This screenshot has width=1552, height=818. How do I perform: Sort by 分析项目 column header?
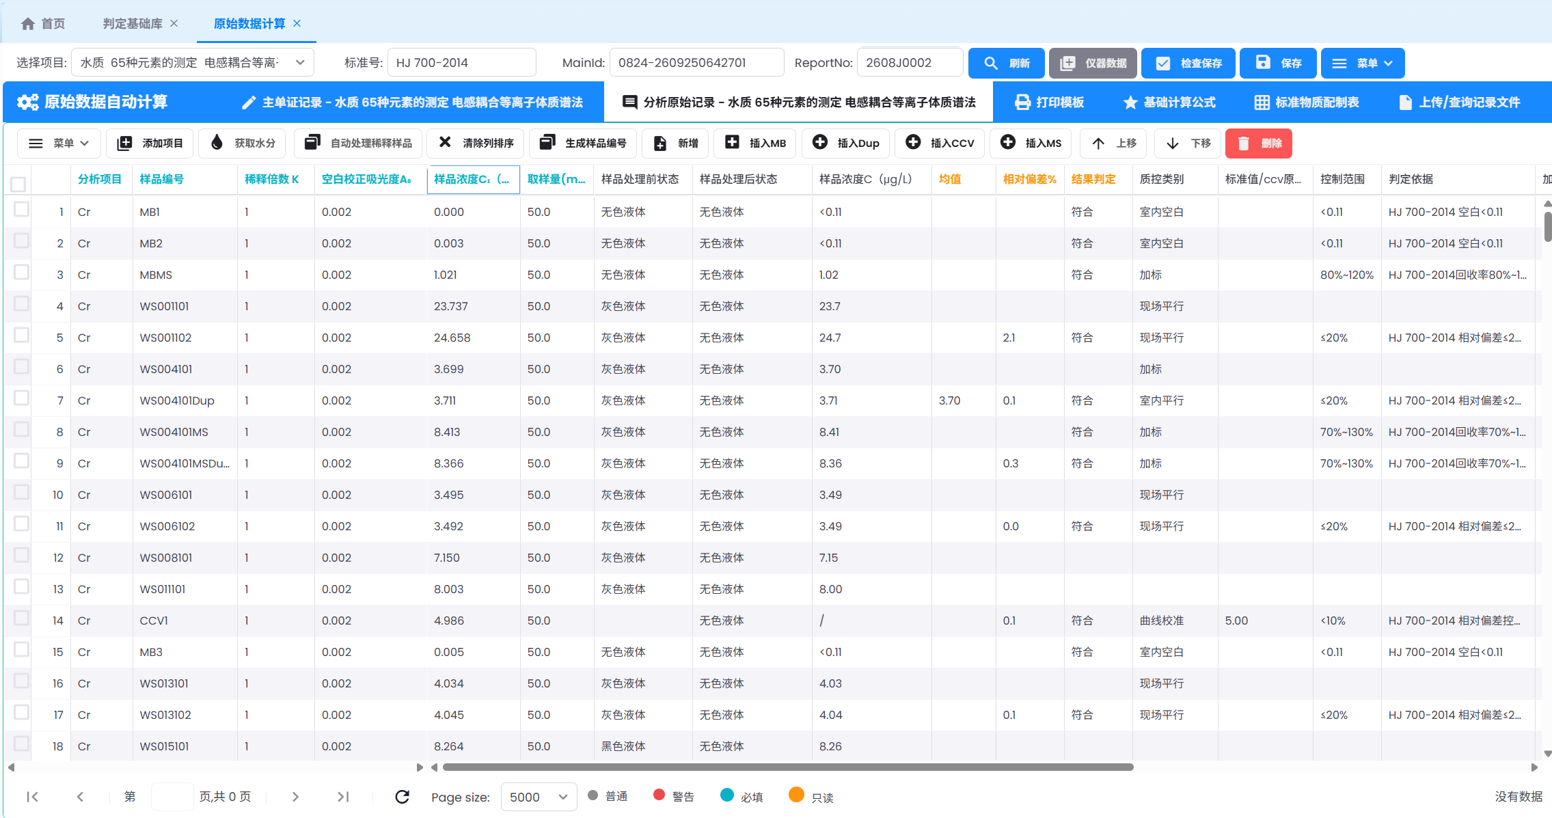100,179
